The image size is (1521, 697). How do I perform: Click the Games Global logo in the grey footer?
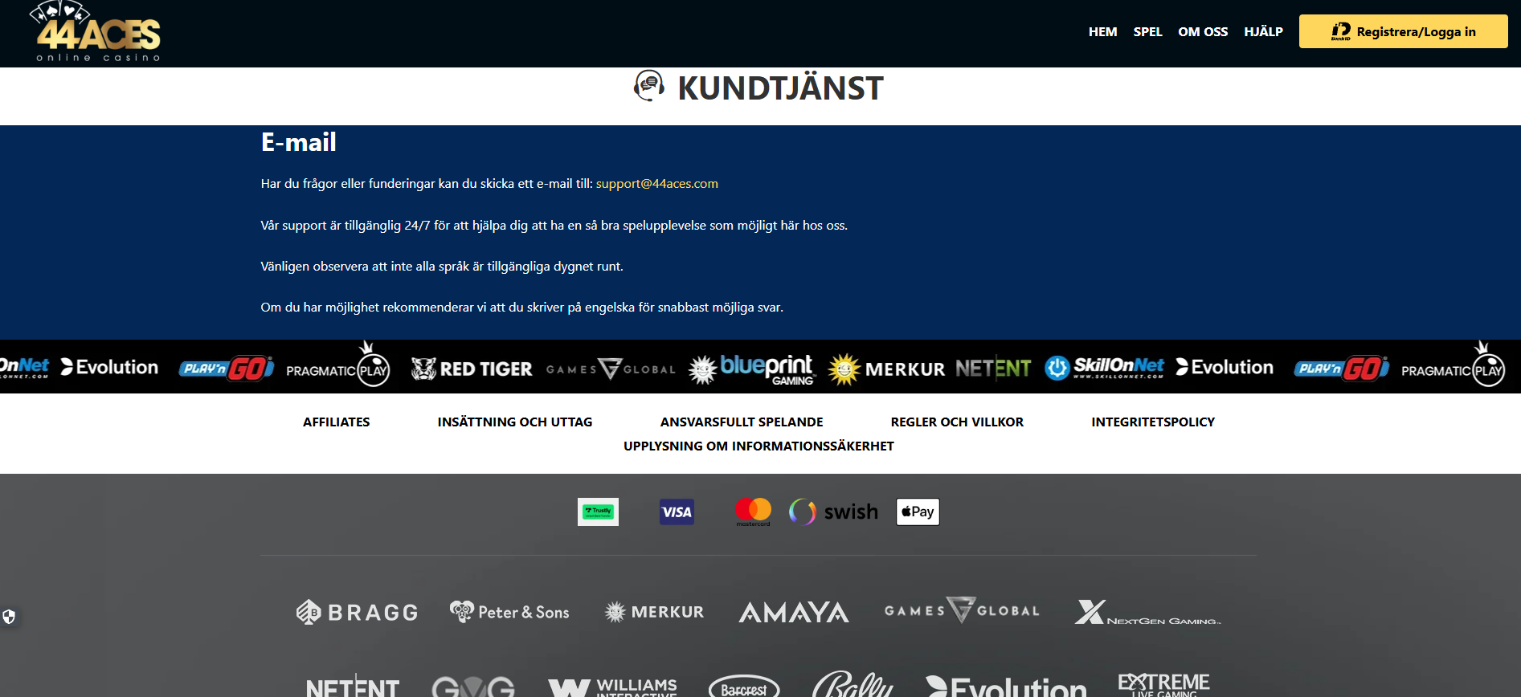[962, 610]
